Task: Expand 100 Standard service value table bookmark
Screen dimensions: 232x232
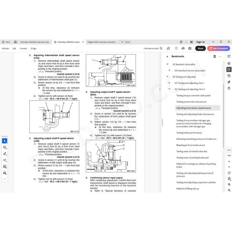Action: pyautogui.click(x=169, y=70)
